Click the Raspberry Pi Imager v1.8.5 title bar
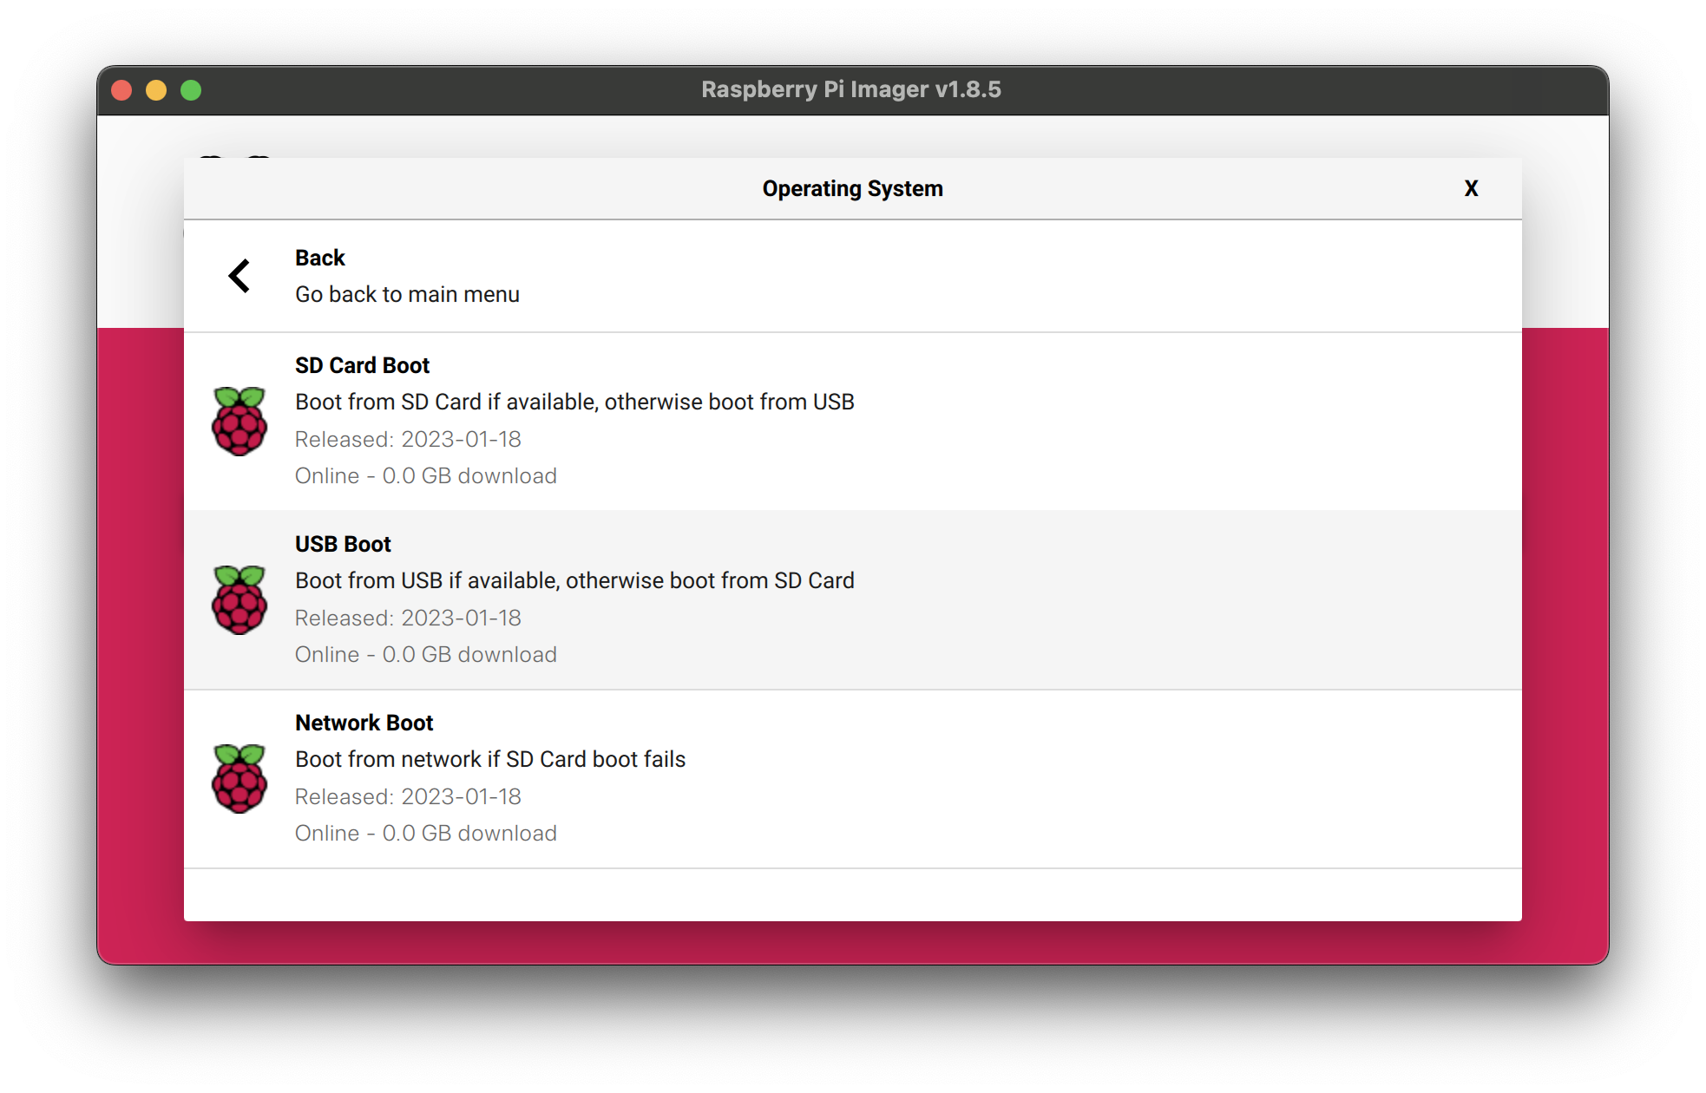1706x1093 pixels. pos(850,89)
